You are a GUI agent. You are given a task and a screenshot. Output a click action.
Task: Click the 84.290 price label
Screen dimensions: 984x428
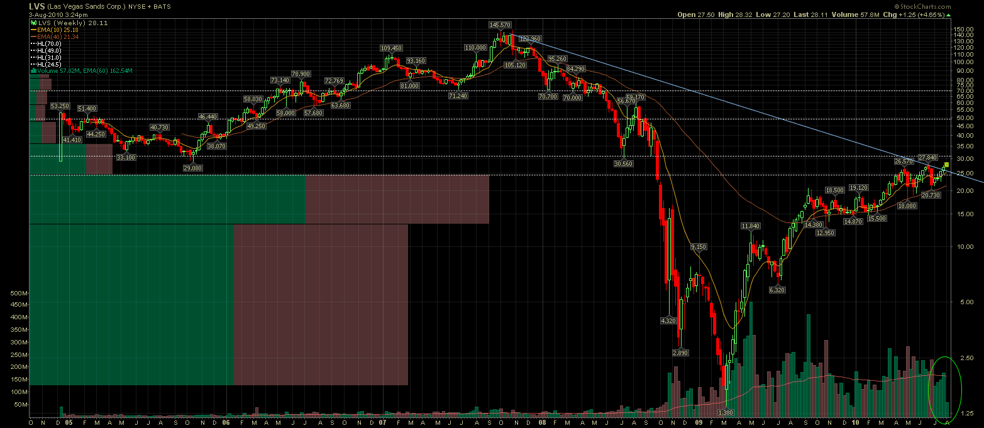tap(575, 68)
